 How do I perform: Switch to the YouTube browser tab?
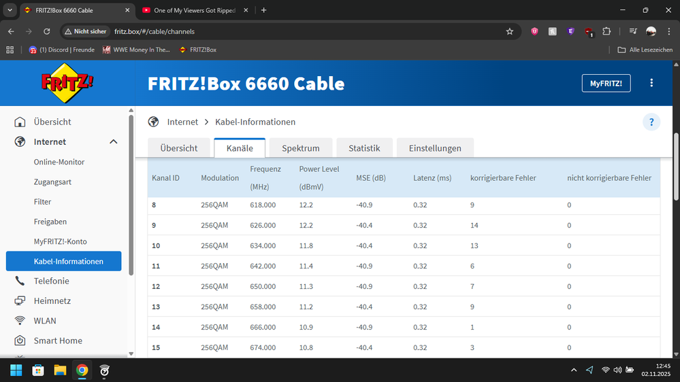click(x=195, y=10)
